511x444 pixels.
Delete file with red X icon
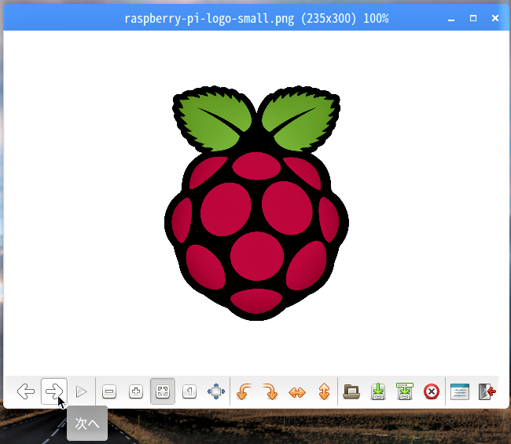(432, 391)
